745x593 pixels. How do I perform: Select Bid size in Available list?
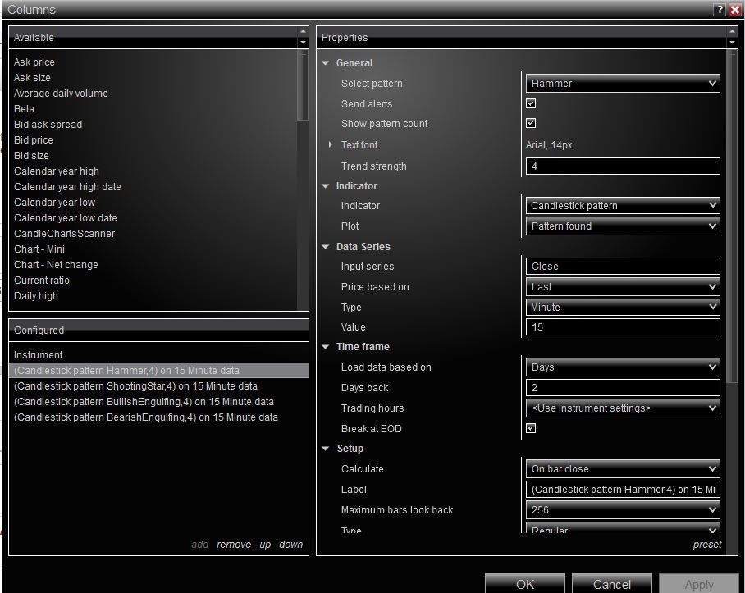coord(31,156)
